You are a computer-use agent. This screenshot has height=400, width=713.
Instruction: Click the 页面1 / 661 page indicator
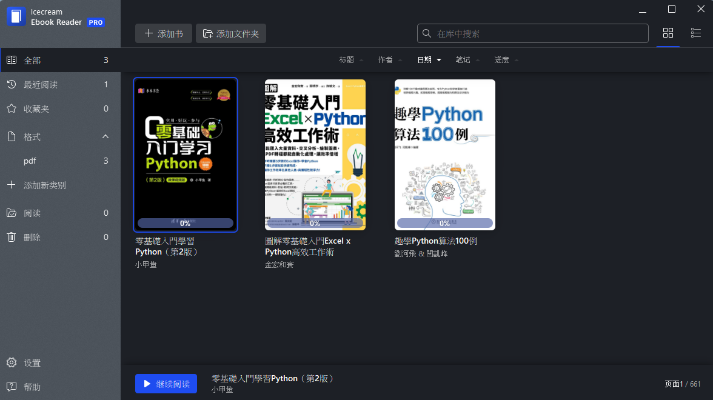point(682,384)
